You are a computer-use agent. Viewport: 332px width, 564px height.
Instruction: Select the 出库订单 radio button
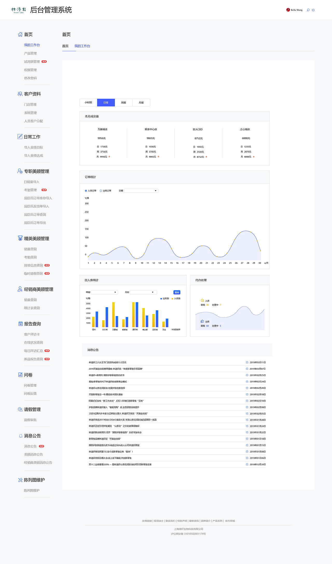coord(101,191)
